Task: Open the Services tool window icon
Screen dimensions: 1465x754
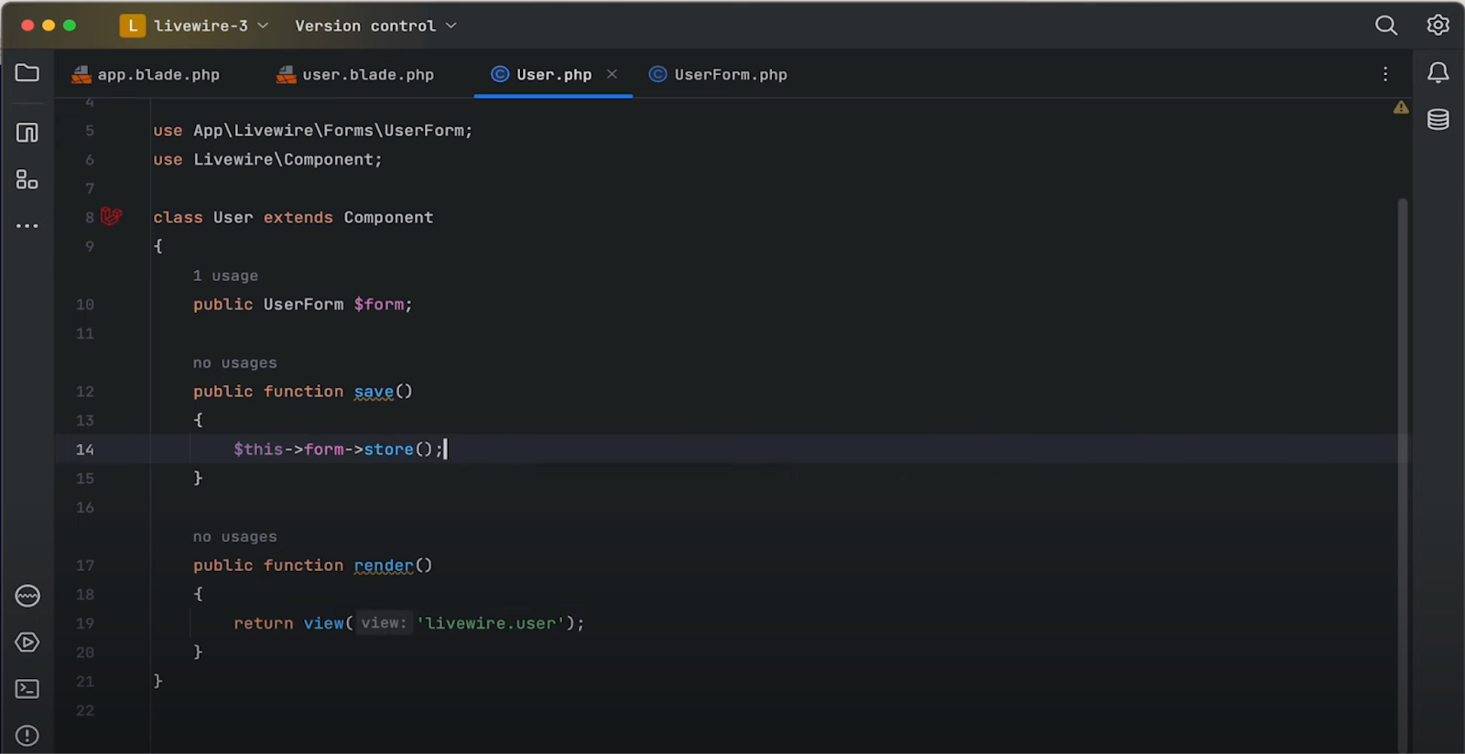Action: pos(27,597)
